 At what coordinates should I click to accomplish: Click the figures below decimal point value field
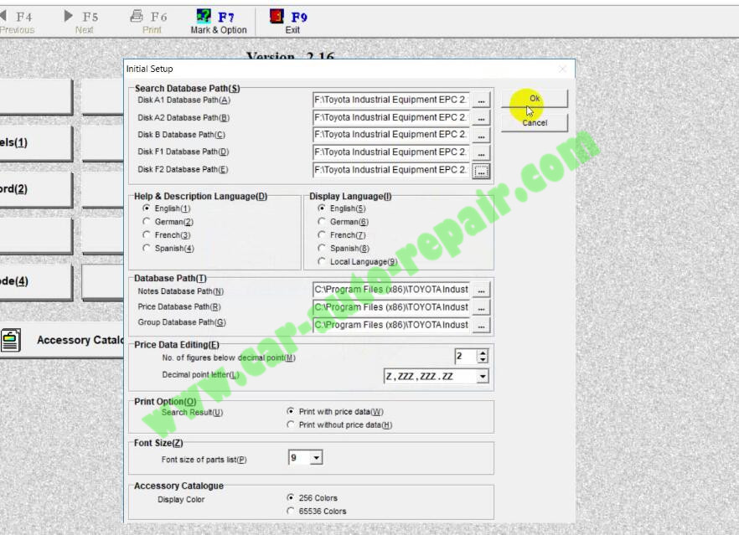coord(466,356)
